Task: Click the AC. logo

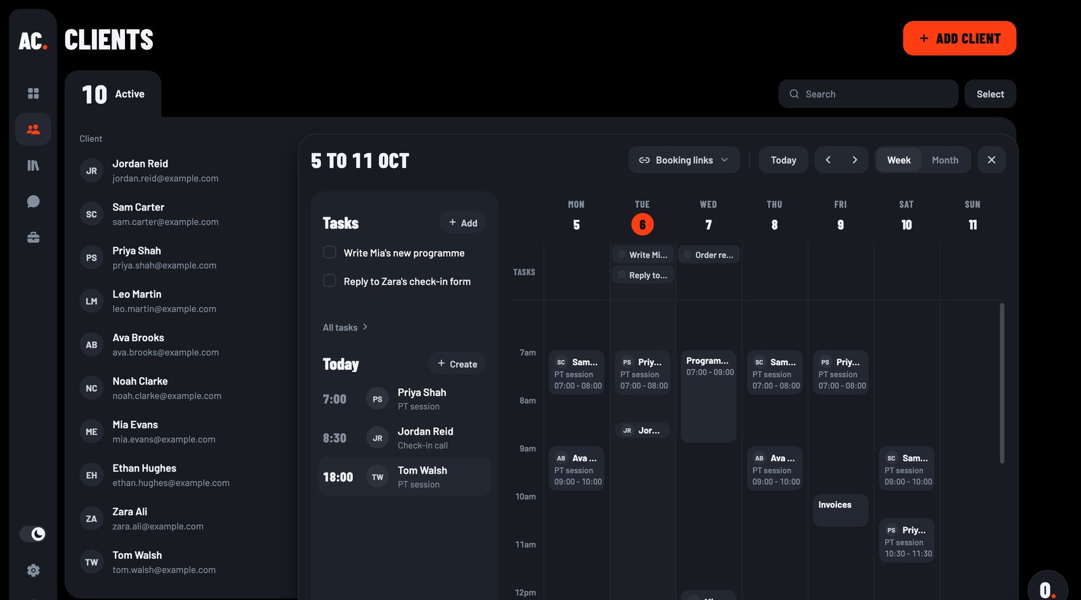Action: 33,41
